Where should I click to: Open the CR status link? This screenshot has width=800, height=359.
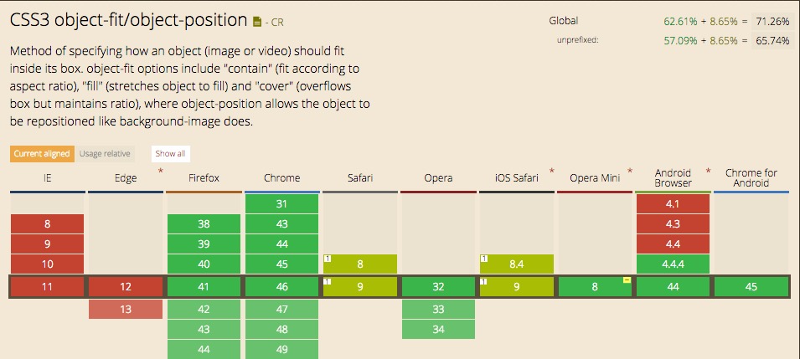(x=277, y=23)
